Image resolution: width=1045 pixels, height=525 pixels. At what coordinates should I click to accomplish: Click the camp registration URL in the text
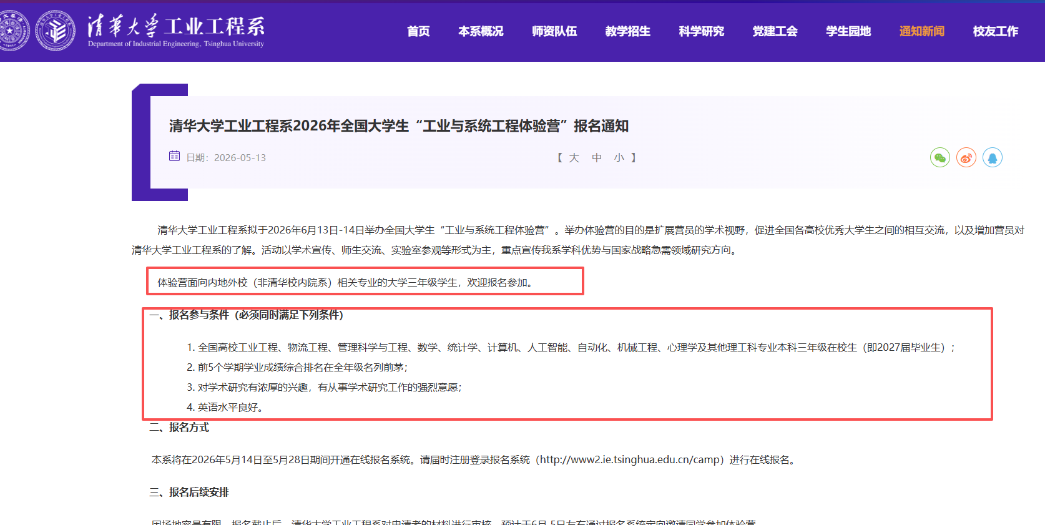(x=630, y=460)
